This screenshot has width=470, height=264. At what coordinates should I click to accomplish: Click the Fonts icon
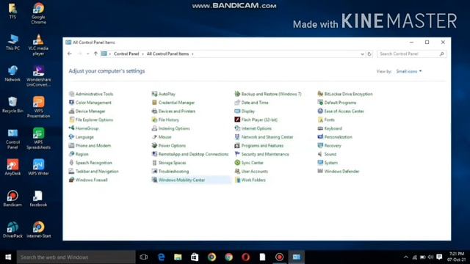[x=320, y=120]
